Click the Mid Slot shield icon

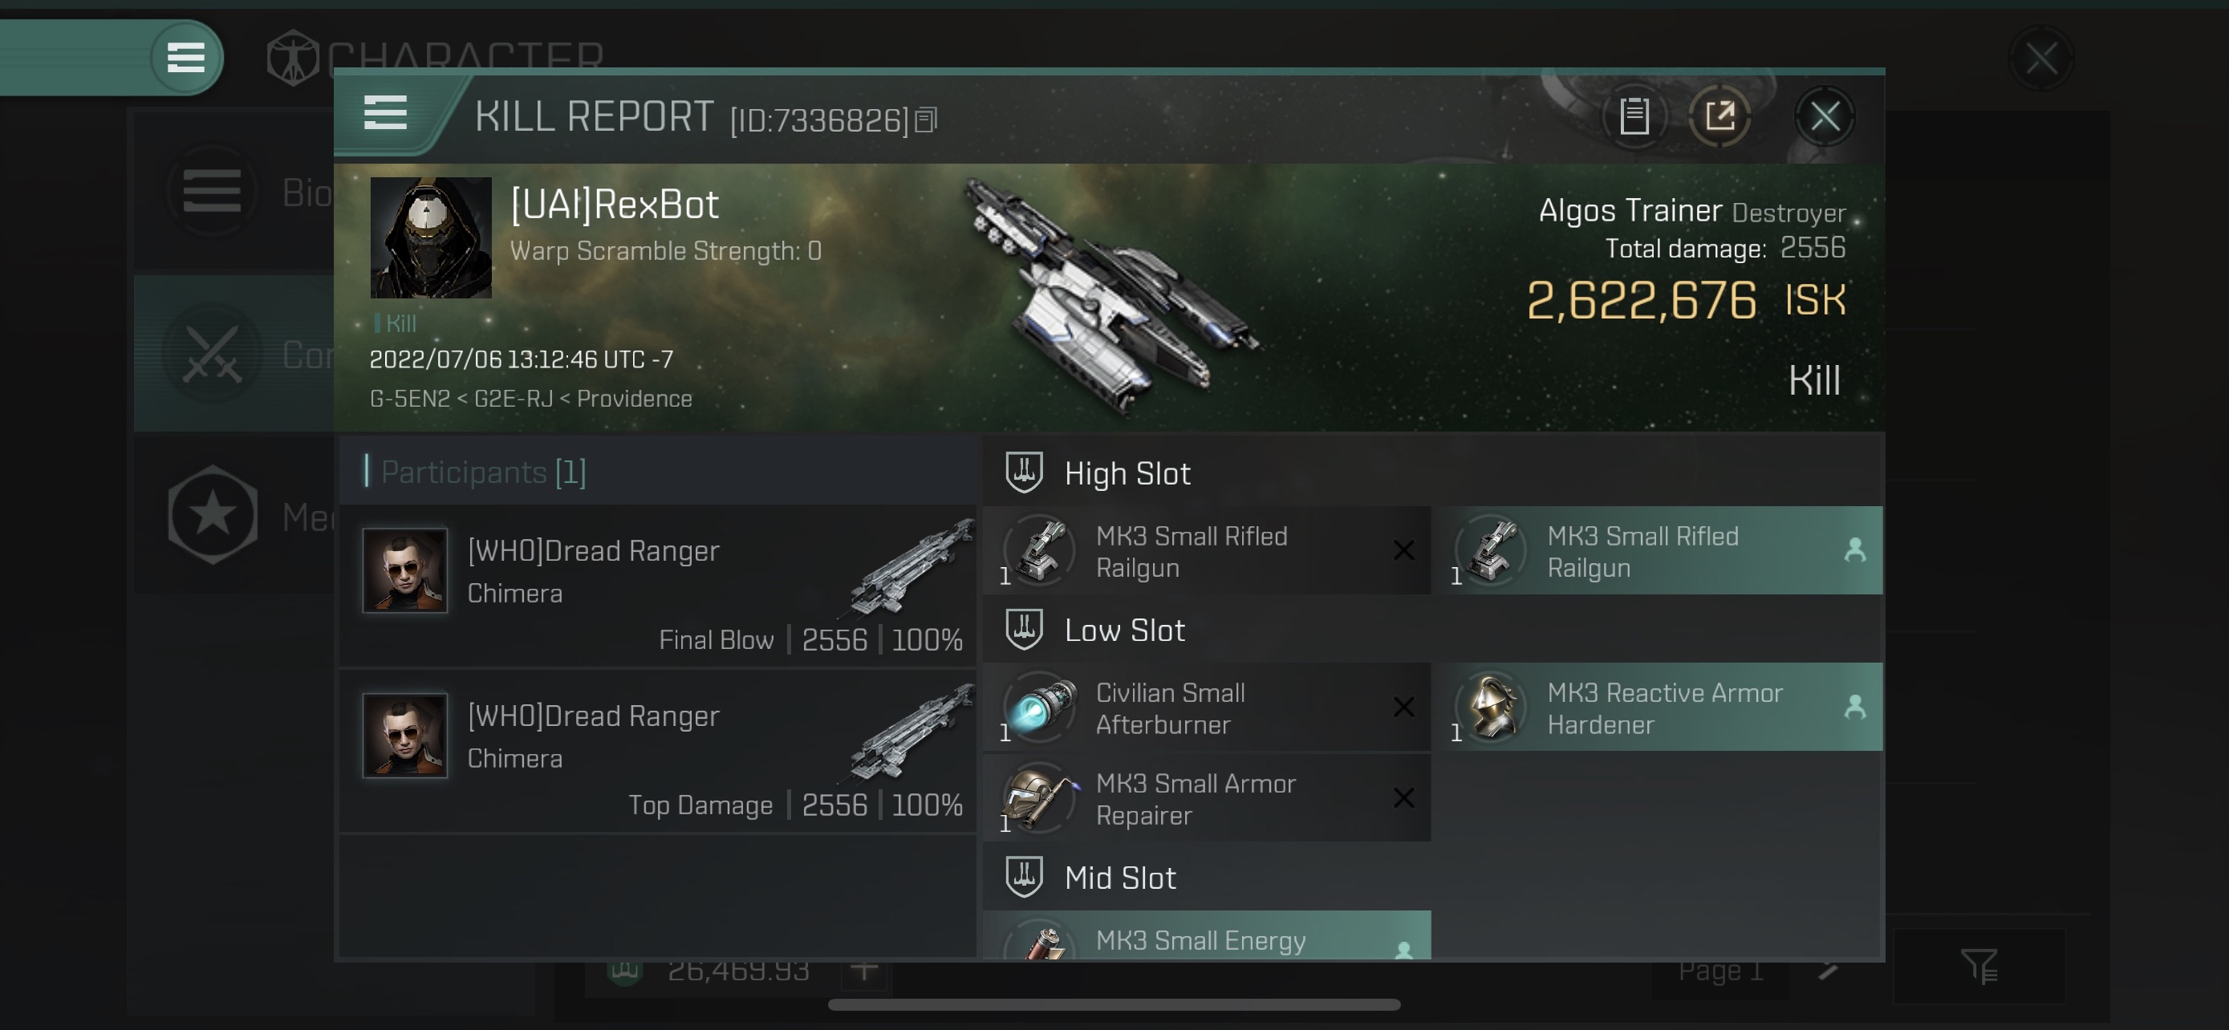pos(1024,877)
